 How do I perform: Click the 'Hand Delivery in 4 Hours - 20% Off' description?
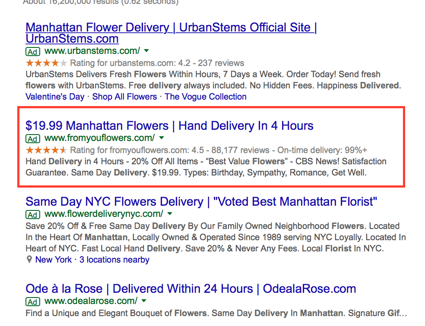click(x=206, y=167)
